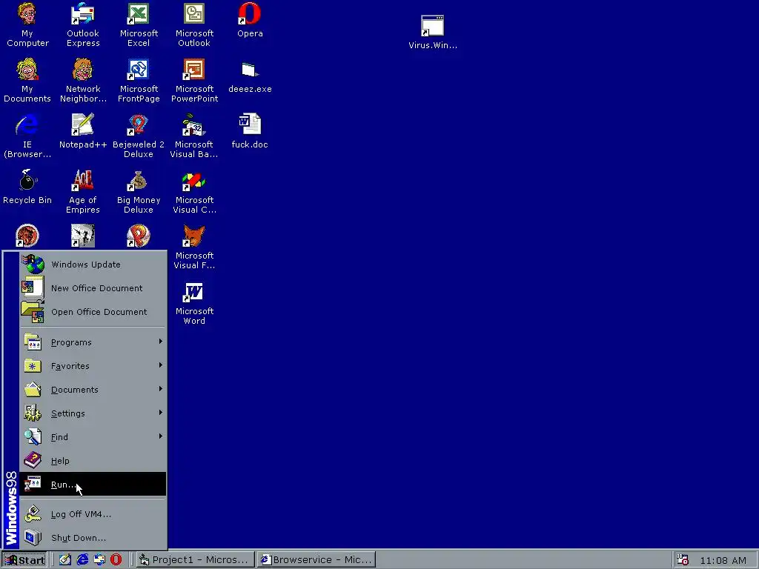
Task: Switch to the Project1 - Micros... taskbar window
Action: pos(195,560)
